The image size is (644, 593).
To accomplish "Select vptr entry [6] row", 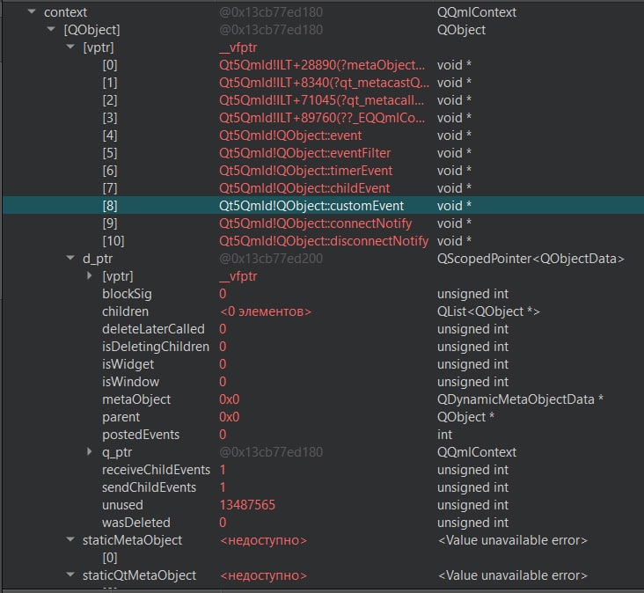I will 323,171.
